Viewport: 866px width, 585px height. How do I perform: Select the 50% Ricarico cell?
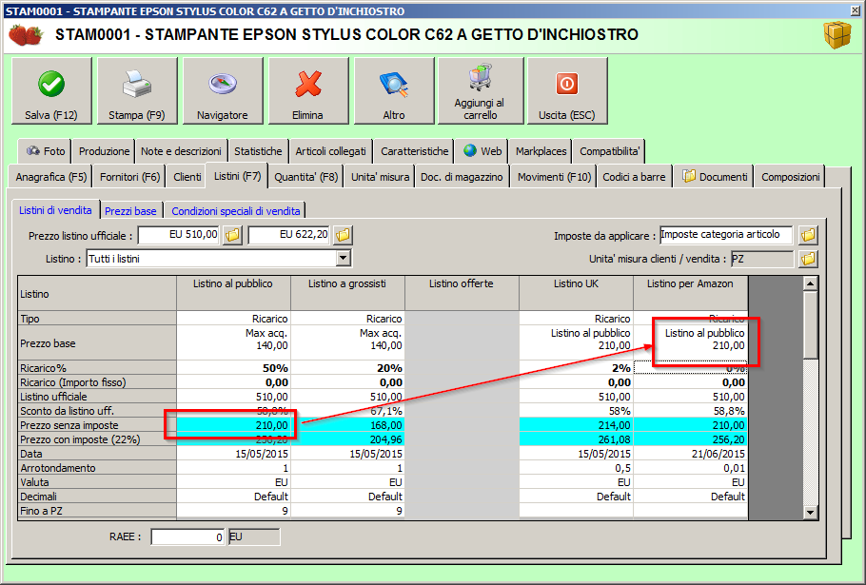233,368
